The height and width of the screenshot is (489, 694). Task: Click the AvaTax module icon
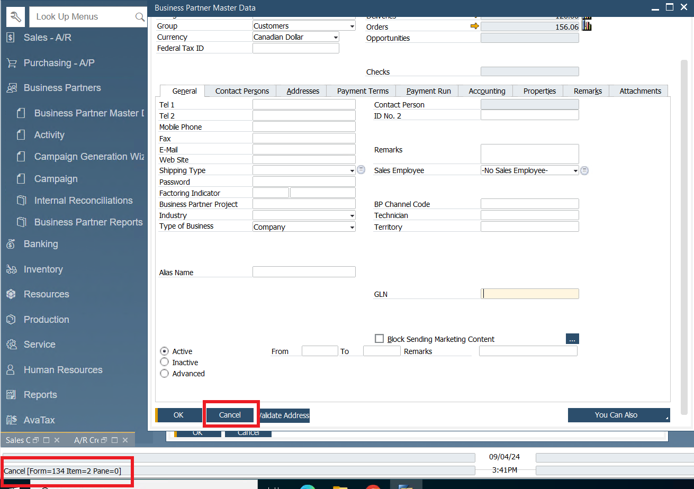point(11,420)
